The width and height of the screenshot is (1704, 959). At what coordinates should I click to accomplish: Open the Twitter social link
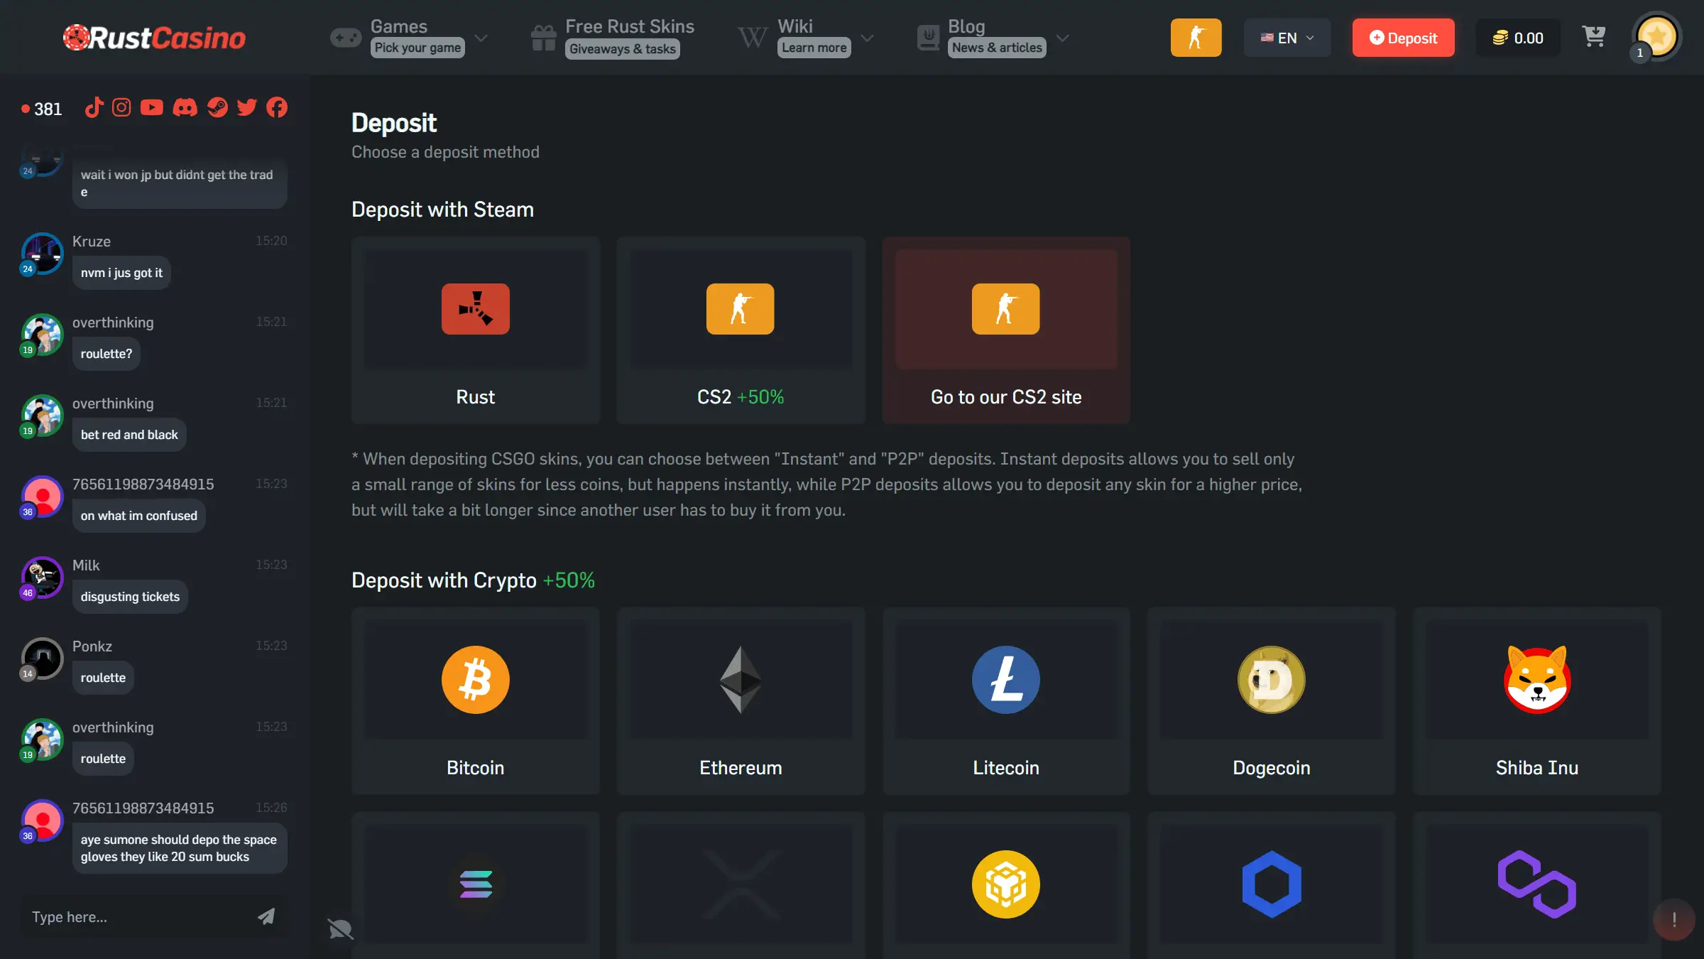(247, 108)
